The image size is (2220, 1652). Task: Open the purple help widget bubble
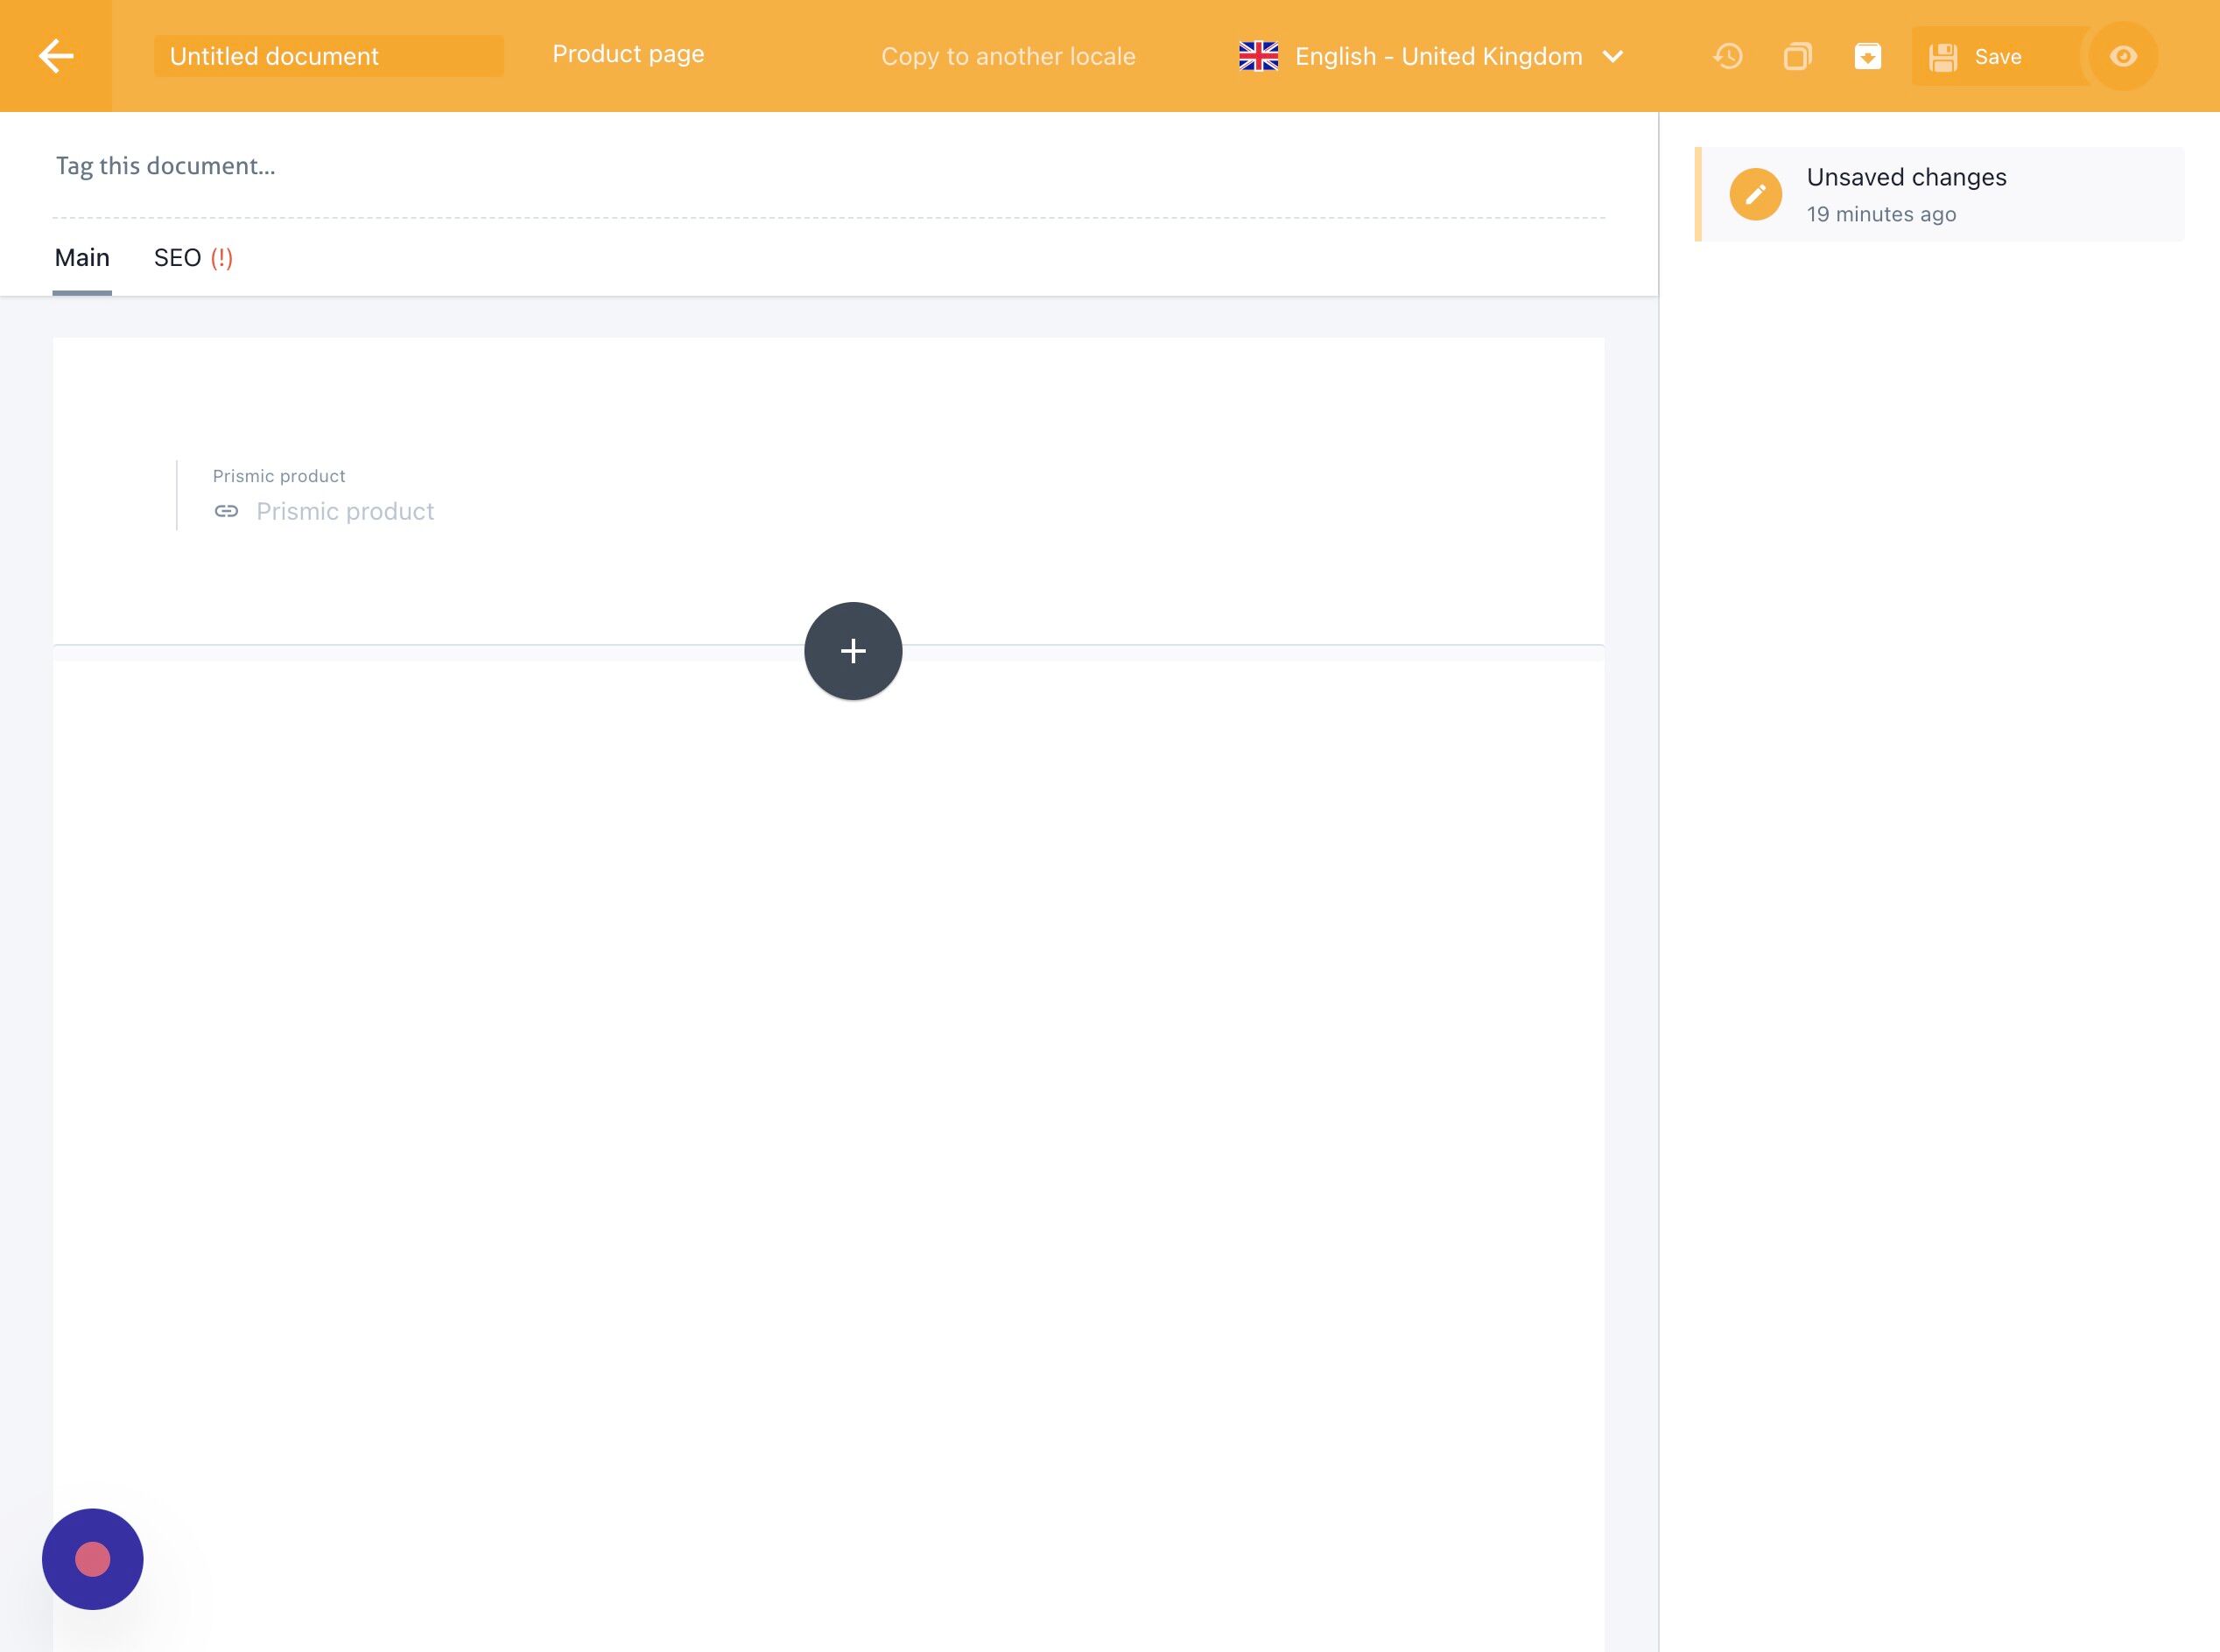click(x=92, y=1559)
